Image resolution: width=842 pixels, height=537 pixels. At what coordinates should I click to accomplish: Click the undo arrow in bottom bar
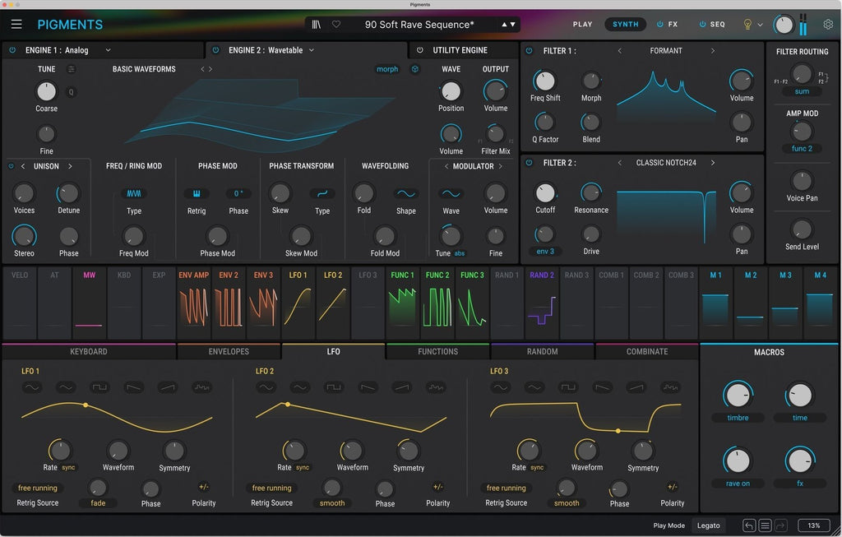[749, 525]
